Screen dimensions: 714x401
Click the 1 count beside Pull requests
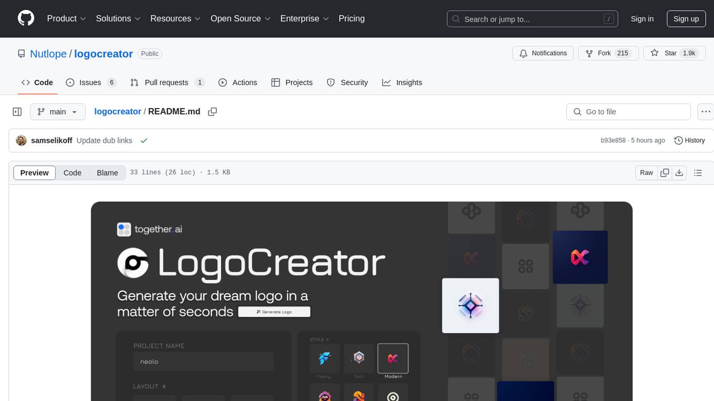[x=199, y=82]
